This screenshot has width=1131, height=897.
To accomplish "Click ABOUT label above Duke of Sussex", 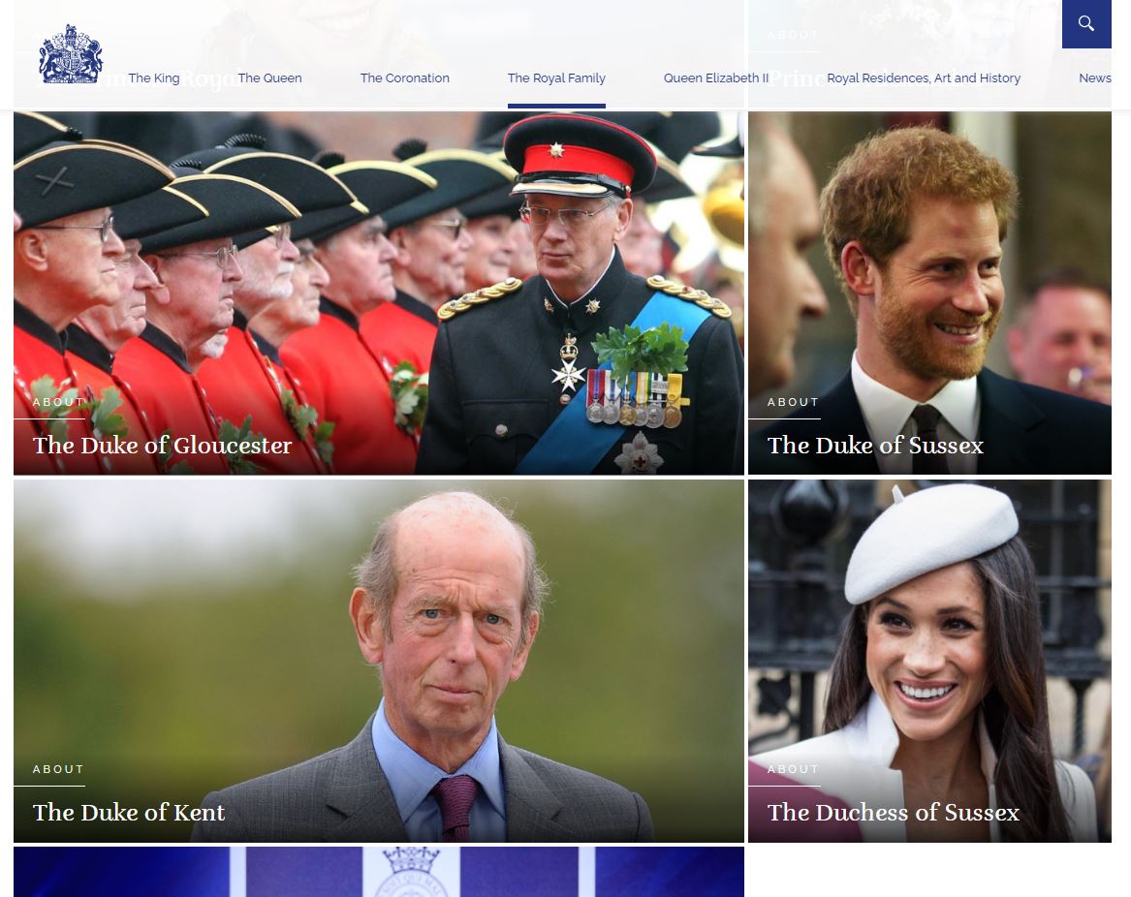I will (x=794, y=402).
